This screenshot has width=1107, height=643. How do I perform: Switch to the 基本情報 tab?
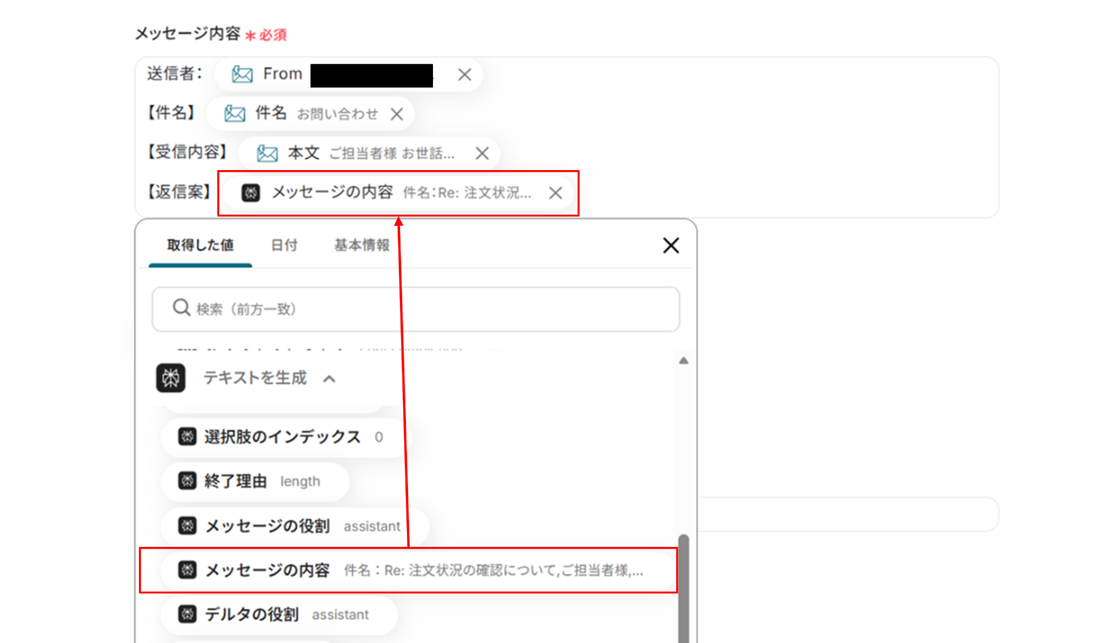(x=362, y=246)
